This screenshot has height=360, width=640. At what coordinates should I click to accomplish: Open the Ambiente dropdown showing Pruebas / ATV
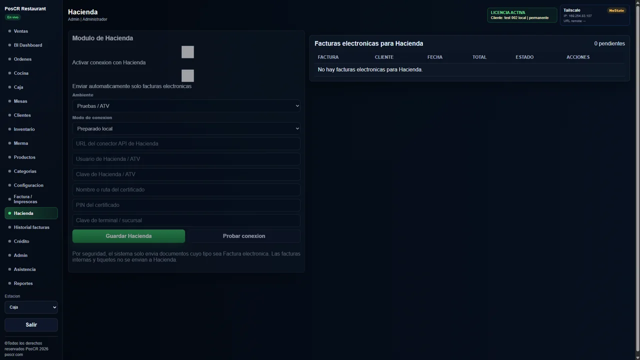click(186, 106)
